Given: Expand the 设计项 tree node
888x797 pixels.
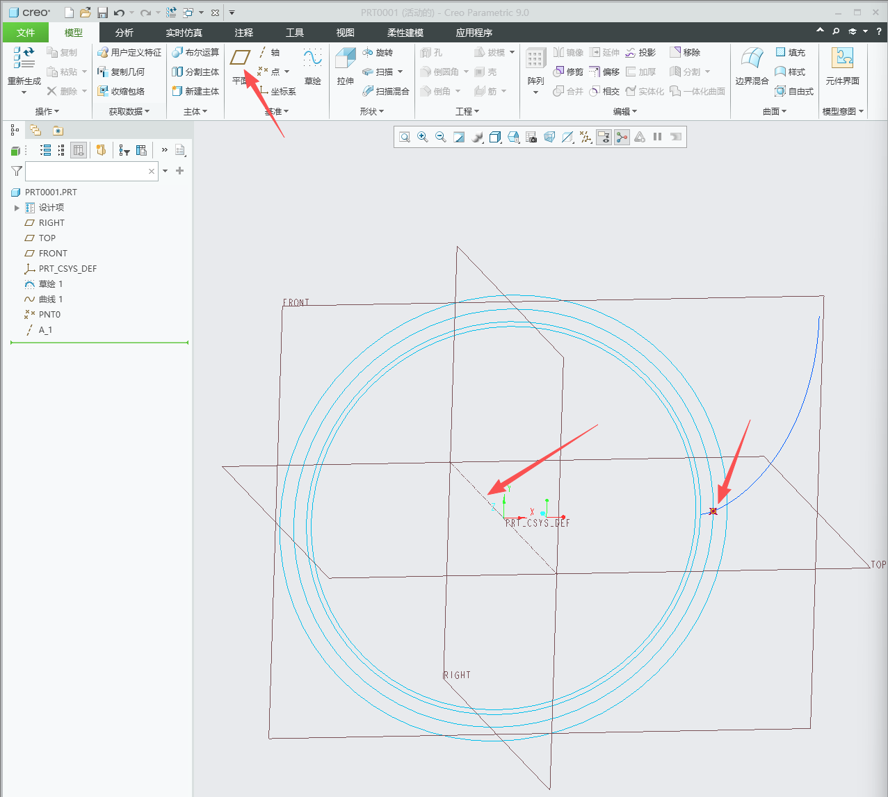Looking at the screenshot, I should pyautogui.click(x=17, y=208).
